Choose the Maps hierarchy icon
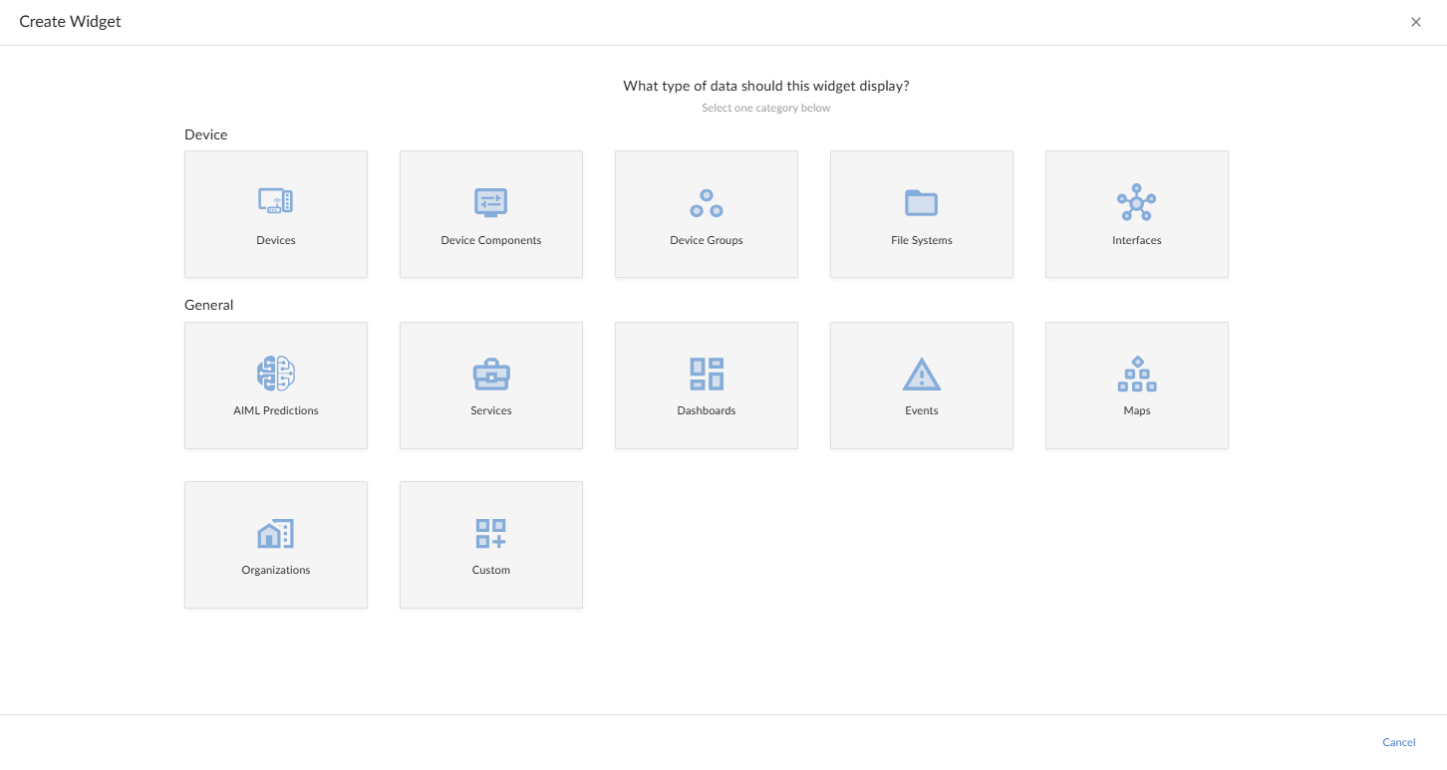 (1136, 374)
